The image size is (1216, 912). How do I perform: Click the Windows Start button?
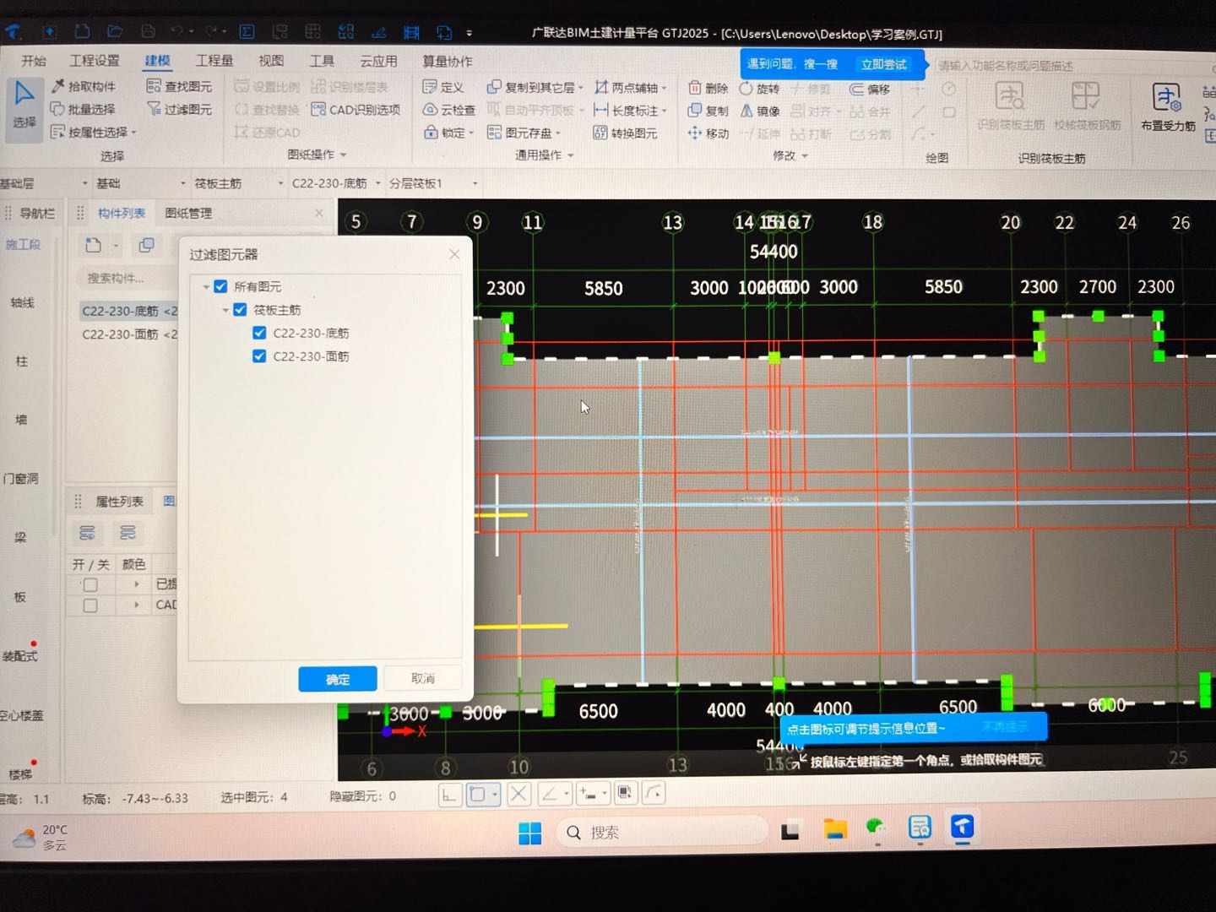click(529, 833)
